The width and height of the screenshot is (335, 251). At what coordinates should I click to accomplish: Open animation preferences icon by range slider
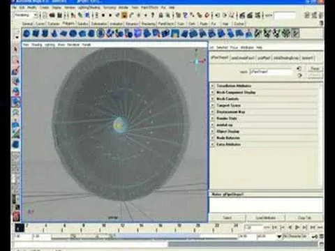coord(321,236)
